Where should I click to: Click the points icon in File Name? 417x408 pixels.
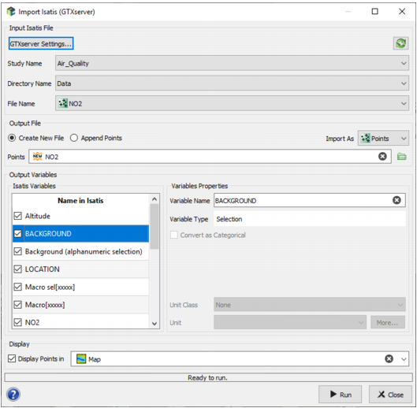pos(63,103)
